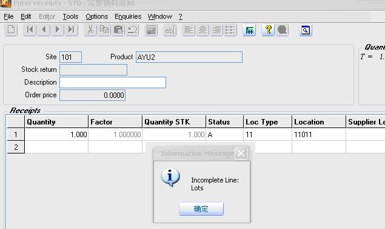Click the New document toolbar icon

click(12, 30)
